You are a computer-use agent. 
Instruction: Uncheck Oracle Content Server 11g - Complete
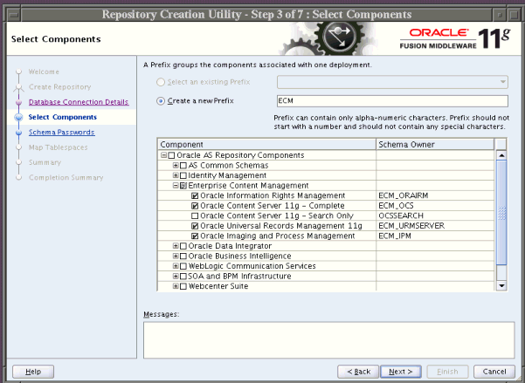[x=195, y=206]
